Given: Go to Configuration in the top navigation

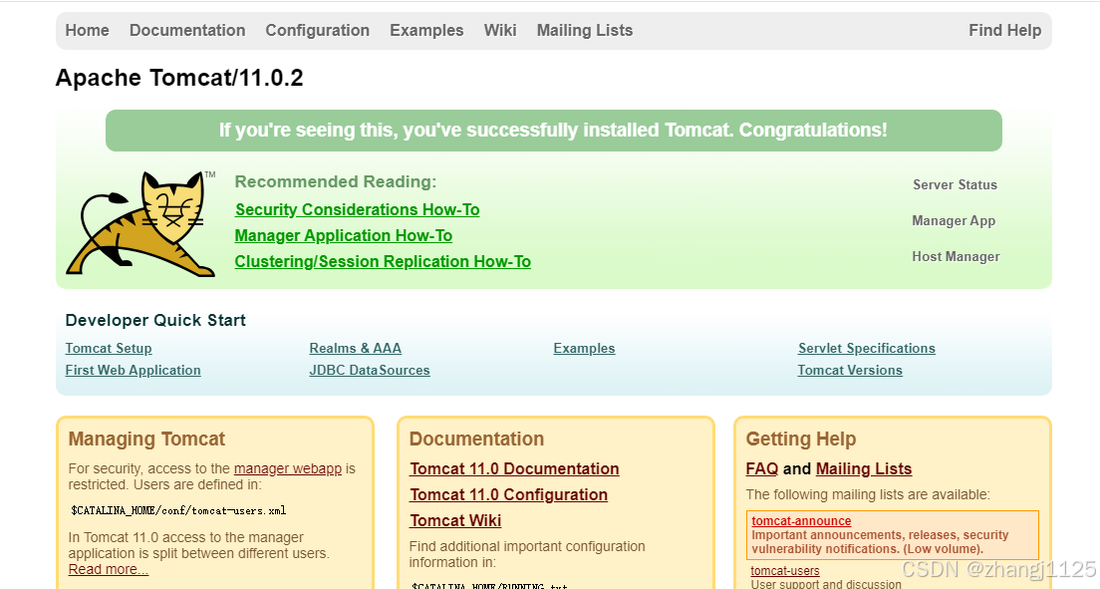Looking at the screenshot, I should point(317,30).
